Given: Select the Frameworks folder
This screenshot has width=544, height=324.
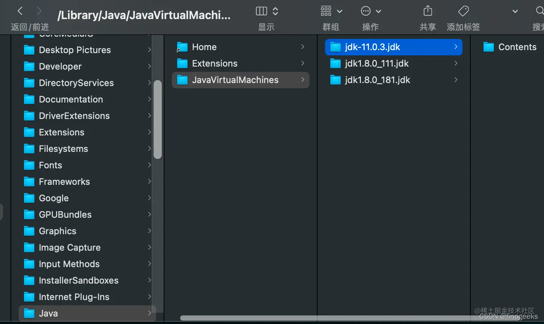Looking at the screenshot, I should (87, 181).
